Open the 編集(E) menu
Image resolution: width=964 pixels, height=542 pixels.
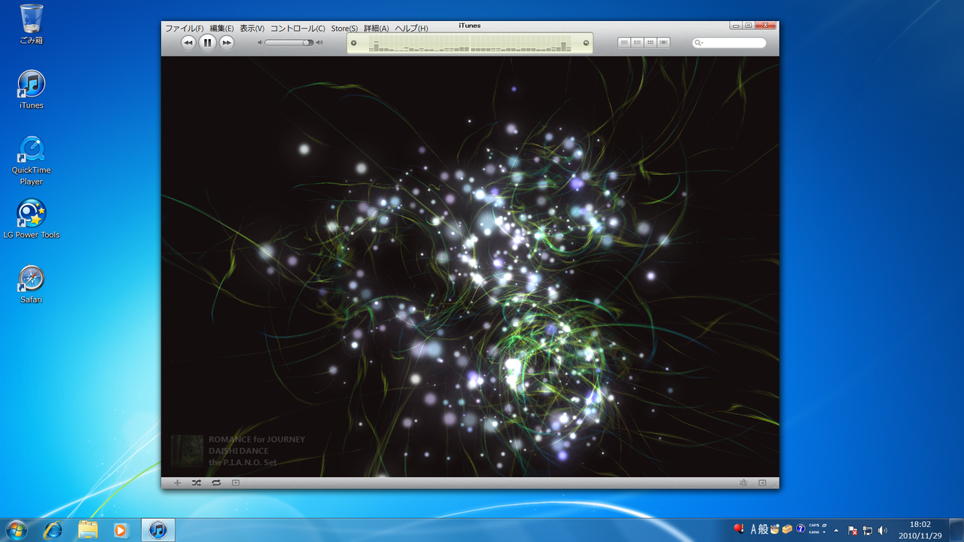221,29
